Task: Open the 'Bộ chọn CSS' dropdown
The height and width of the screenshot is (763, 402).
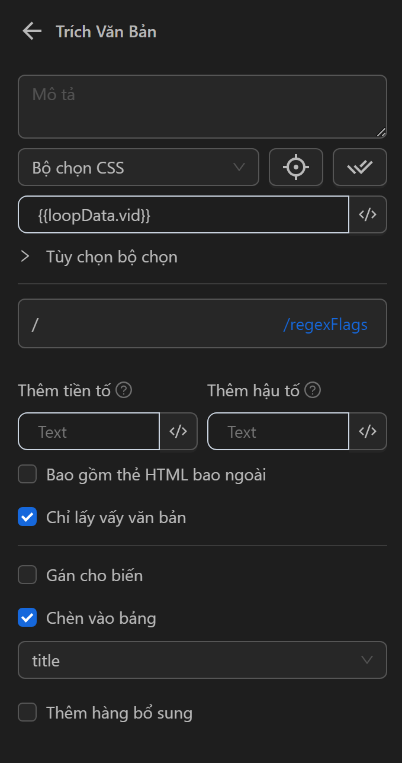Action: 139,167
